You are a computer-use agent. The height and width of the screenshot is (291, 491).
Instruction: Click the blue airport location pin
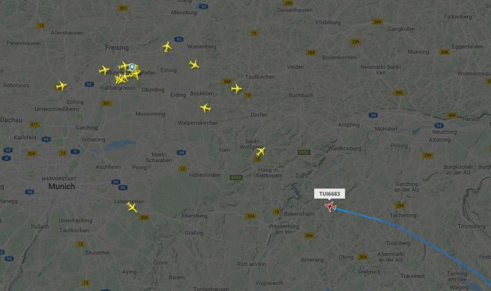click(132, 68)
